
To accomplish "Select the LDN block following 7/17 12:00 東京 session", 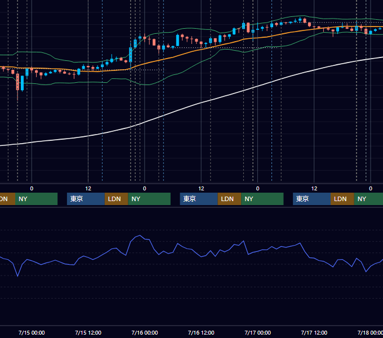I will coord(342,199).
